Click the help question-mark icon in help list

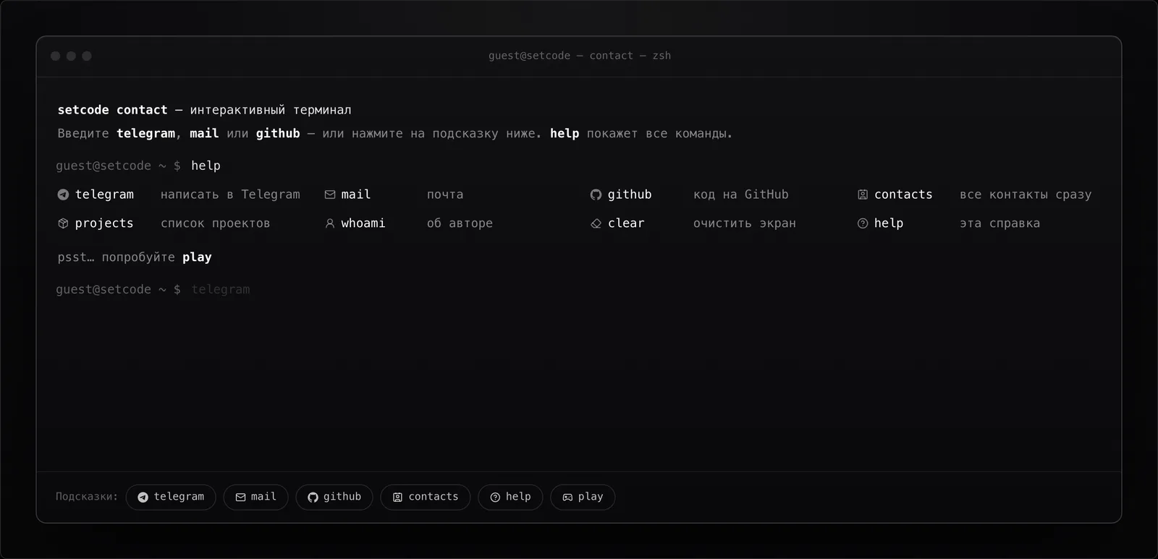(863, 223)
